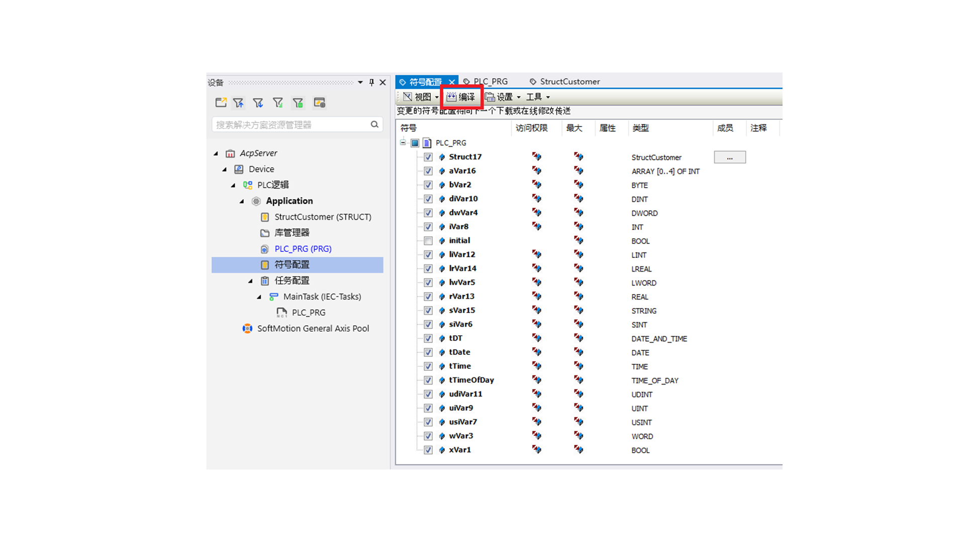The image size is (965, 542).
Task: Uncheck the sVar15 symbol checkbox
Action: 428,311
